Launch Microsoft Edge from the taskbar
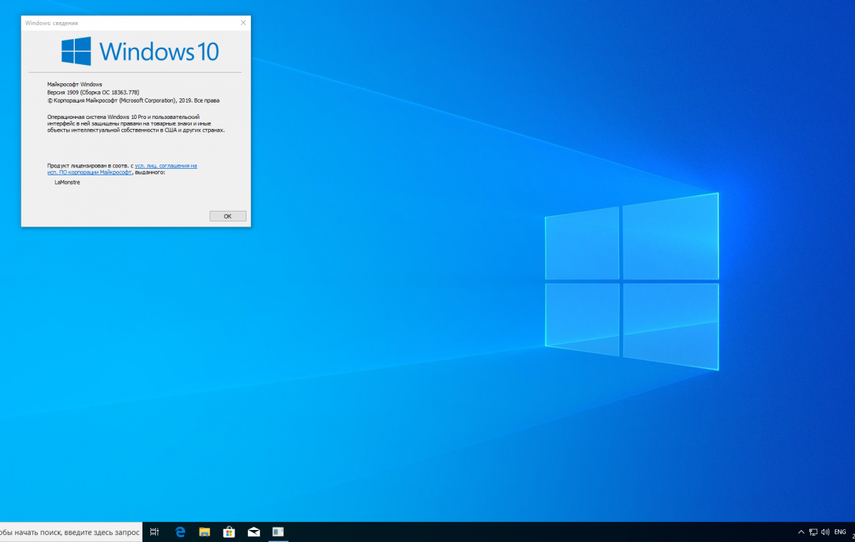Image resolution: width=855 pixels, height=542 pixels. [x=180, y=532]
